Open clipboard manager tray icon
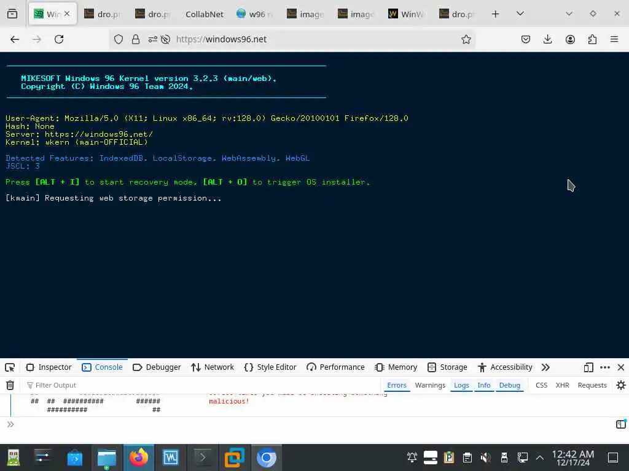The image size is (629, 471). (467, 458)
